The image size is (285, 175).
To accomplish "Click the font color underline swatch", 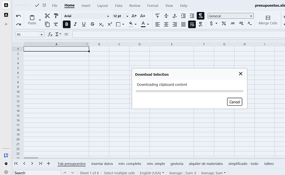I will click(143, 24).
